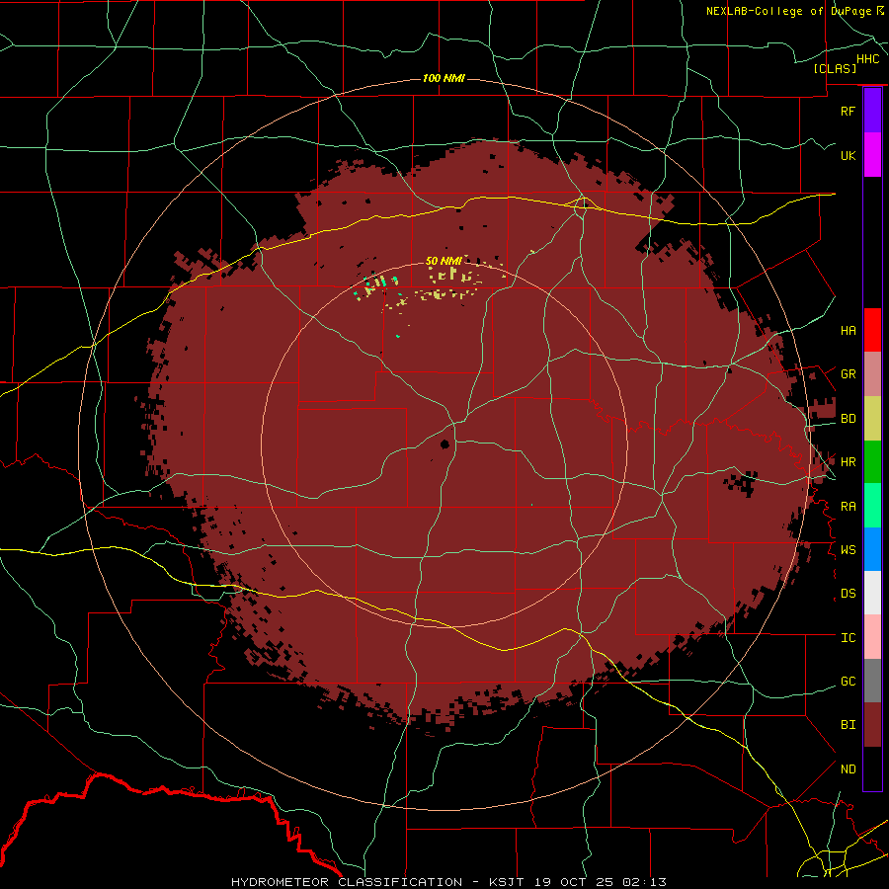This screenshot has height=889, width=889.
Task: Click the DS legend label
Action: [848, 594]
